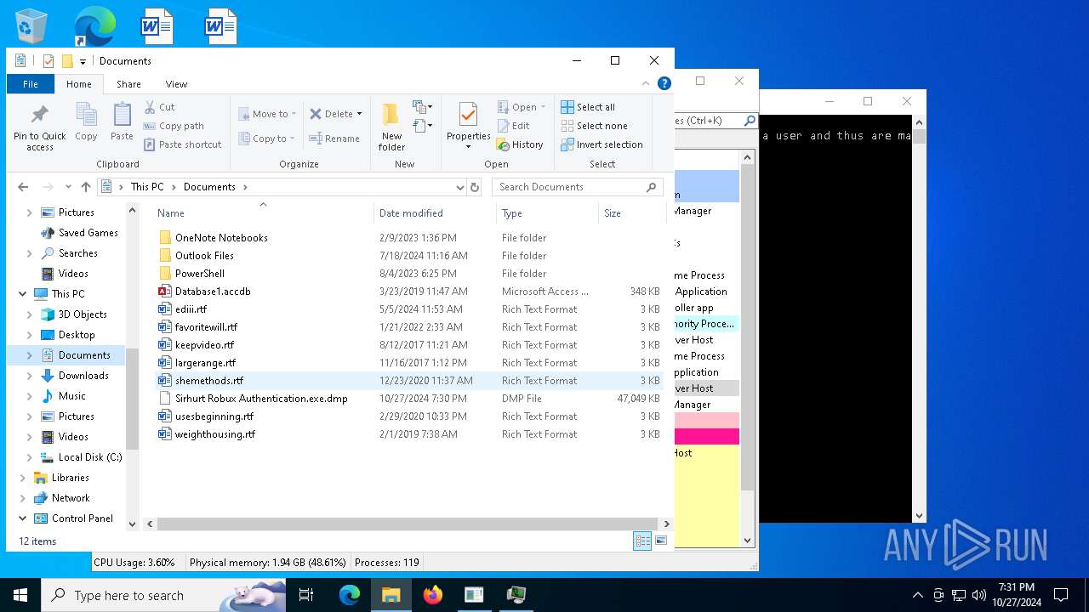Viewport: 1089px width, 612px height.
Task: Refresh the Documents folder view
Action: pyautogui.click(x=476, y=187)
